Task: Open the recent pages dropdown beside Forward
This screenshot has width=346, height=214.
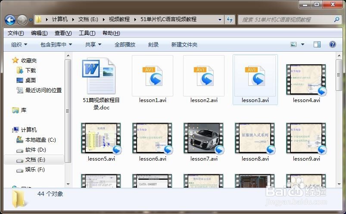Action: [31, 20]
